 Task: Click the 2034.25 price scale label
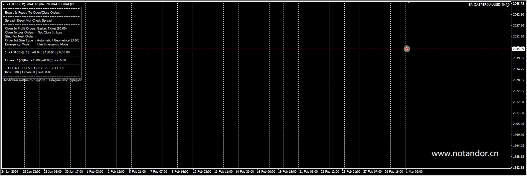click(518, 69)
